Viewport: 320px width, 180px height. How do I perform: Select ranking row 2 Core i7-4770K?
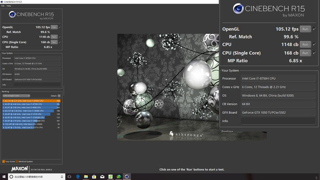coord(31,104)
